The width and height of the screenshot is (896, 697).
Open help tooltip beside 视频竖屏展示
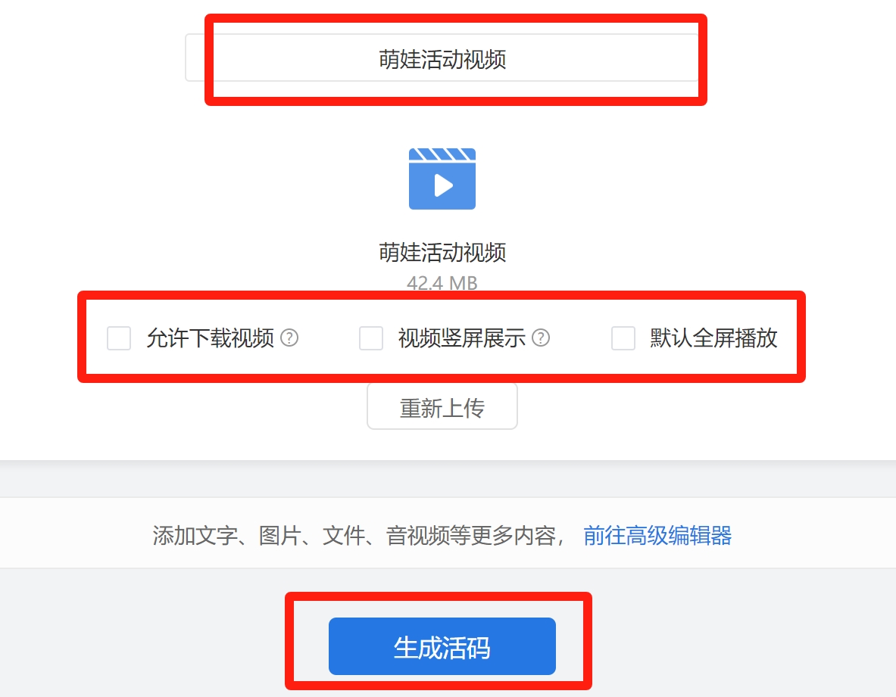tap(541, 338)
